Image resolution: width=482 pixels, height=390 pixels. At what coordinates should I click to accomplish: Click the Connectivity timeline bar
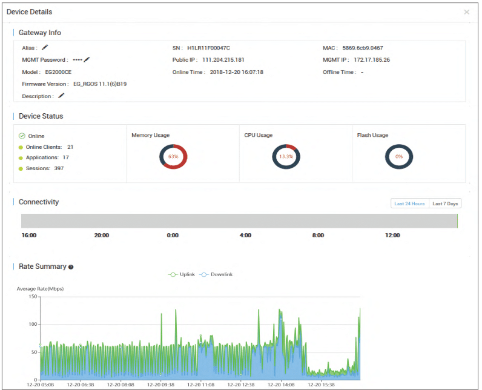[239, 221]
